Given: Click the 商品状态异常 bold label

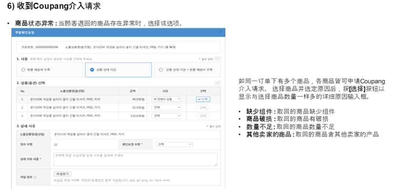Looking at the screenshot, I should (x=34, y=23).
